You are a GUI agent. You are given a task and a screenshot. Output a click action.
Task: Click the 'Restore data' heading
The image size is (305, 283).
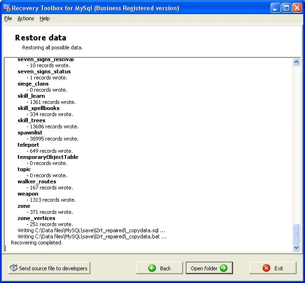click(x=40, y=38)
